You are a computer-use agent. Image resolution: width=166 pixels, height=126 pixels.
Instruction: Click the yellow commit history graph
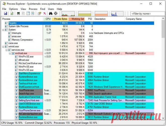tap(85, 14)
